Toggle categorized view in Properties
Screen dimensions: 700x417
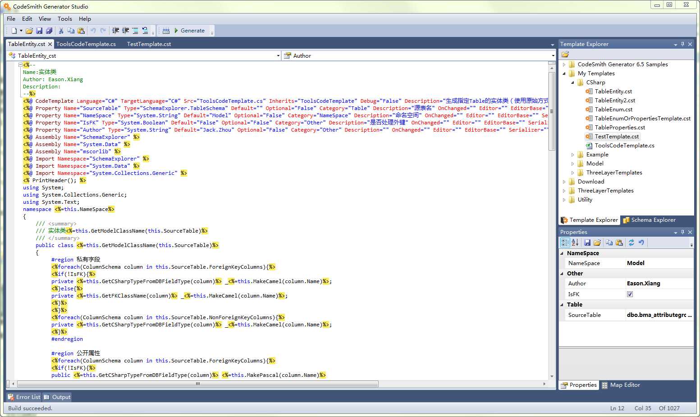565,243
